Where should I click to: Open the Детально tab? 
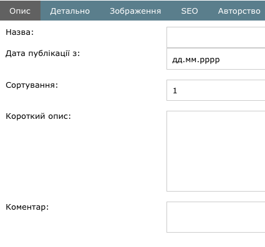click(70, 11)
